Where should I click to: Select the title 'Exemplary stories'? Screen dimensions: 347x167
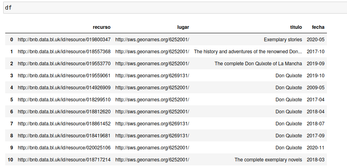[x=283, y=40]
